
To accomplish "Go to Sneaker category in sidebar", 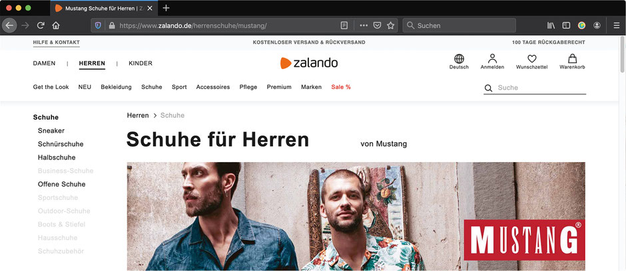I will (51, 131).
